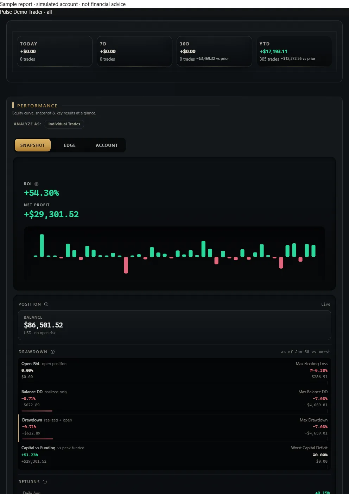349x494 pixels.
Task: Click the Capital vs Funding value +51.23%
Action: click(30, 455)
